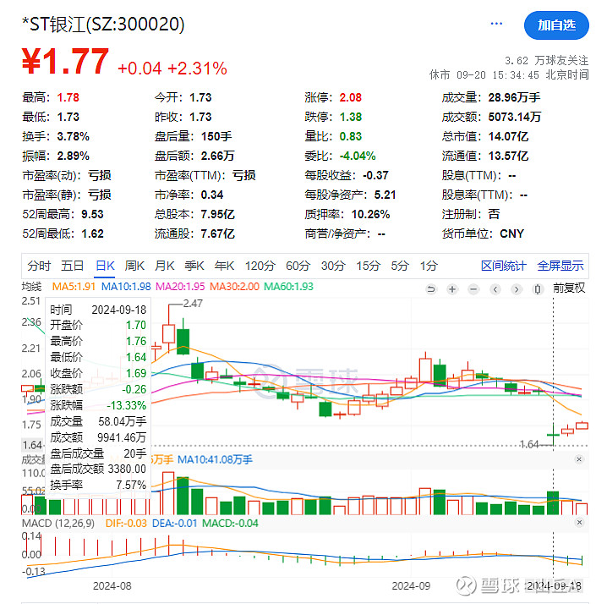
Task: Click the DEA:-0.01 value label
Action: click(174, 524)
